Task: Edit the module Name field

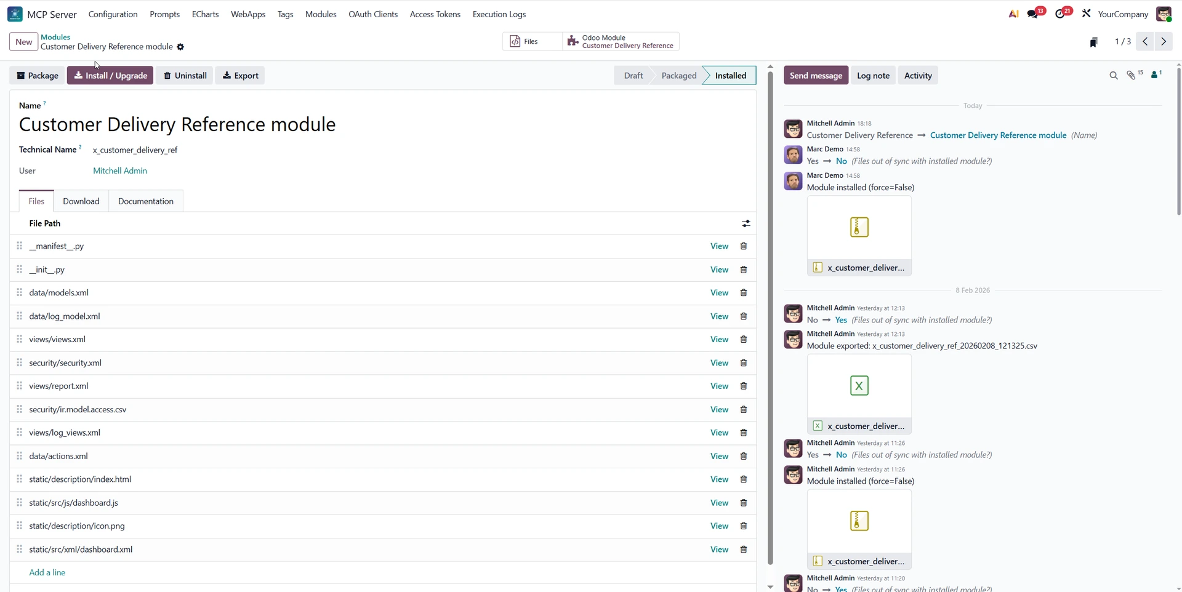Action: pos(382,125)
